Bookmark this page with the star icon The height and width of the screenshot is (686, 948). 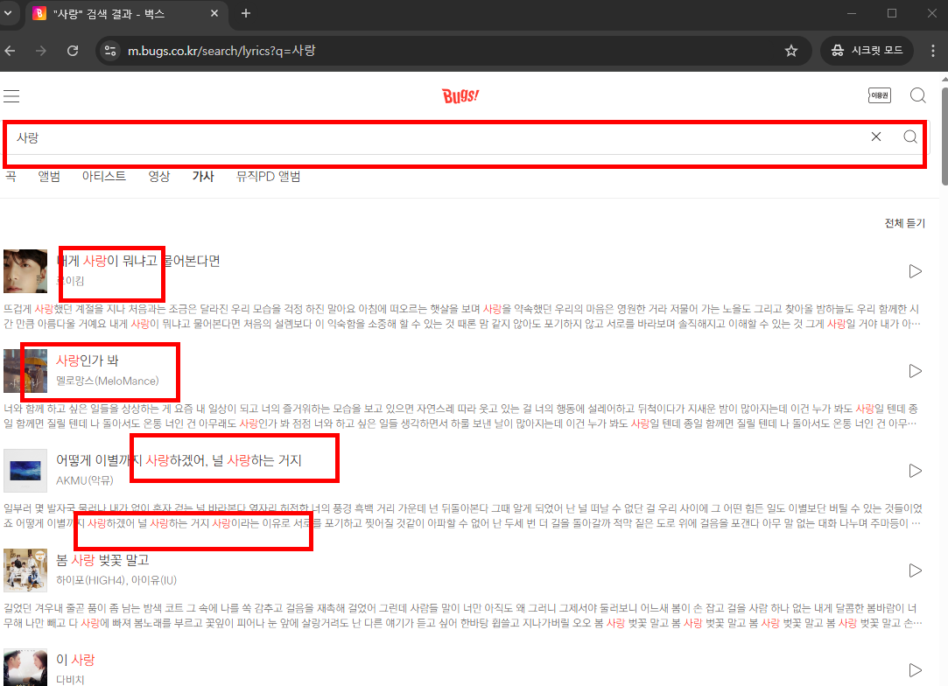tap(790, 50)
